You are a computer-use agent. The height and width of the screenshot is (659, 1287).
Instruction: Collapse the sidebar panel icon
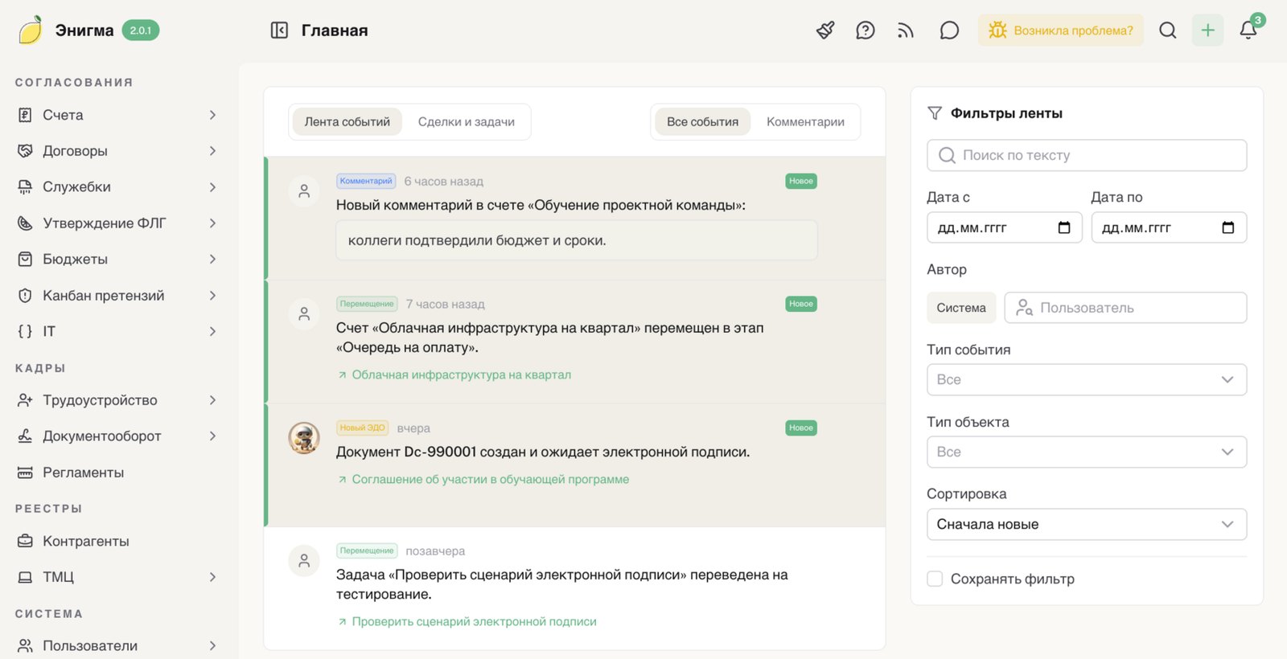279,31
